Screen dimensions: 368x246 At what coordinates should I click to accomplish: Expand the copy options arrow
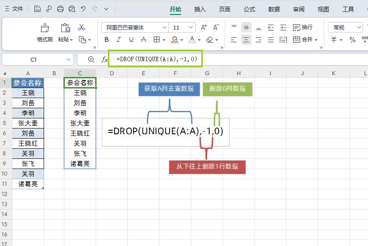point(89,40)
